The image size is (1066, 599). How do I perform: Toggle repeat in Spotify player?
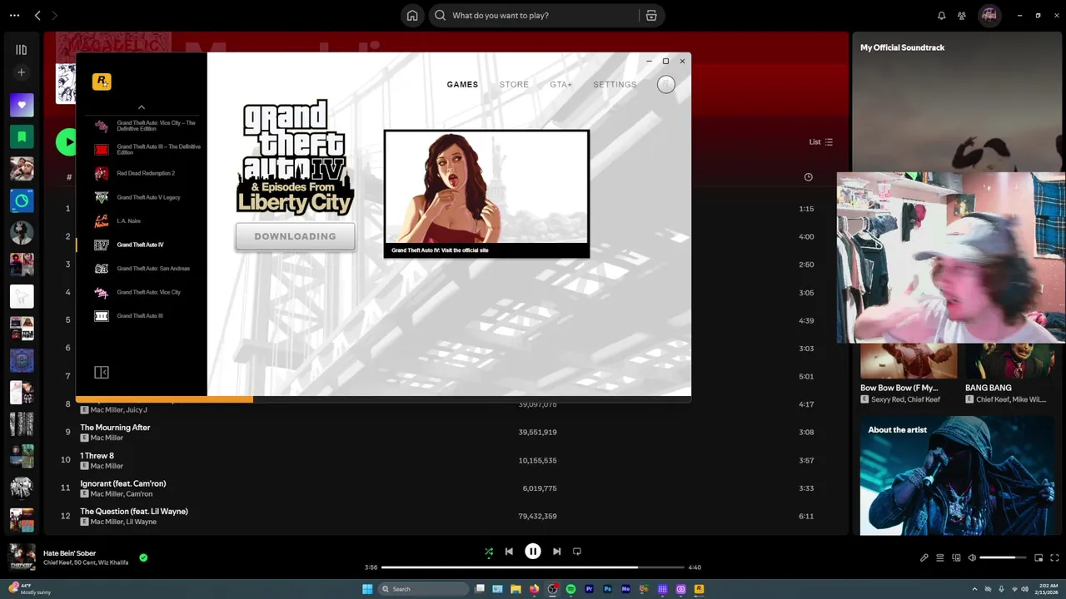pos(576,552)
